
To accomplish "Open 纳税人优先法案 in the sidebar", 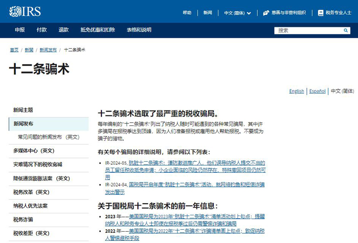I will point(30,206).
